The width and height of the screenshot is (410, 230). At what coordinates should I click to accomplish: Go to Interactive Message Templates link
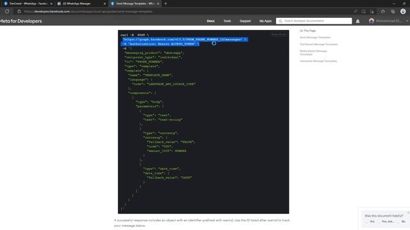click(318, 61)
